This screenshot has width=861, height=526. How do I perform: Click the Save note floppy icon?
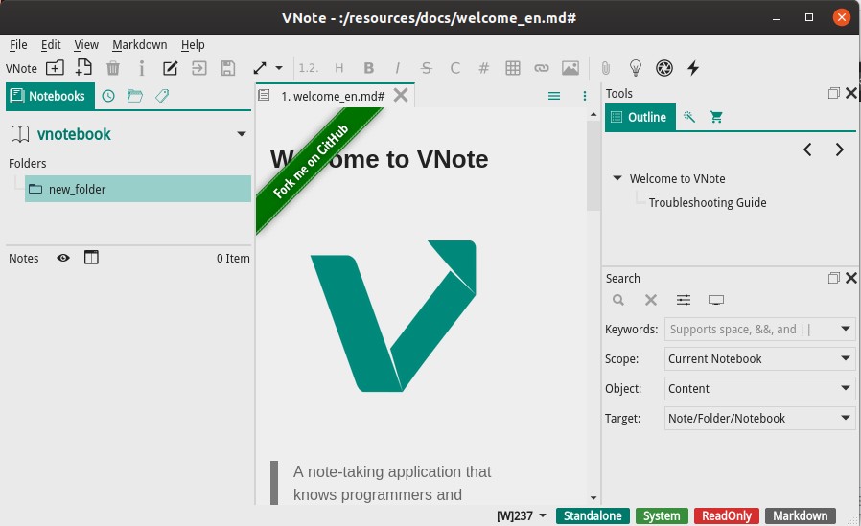click(228, 68)
